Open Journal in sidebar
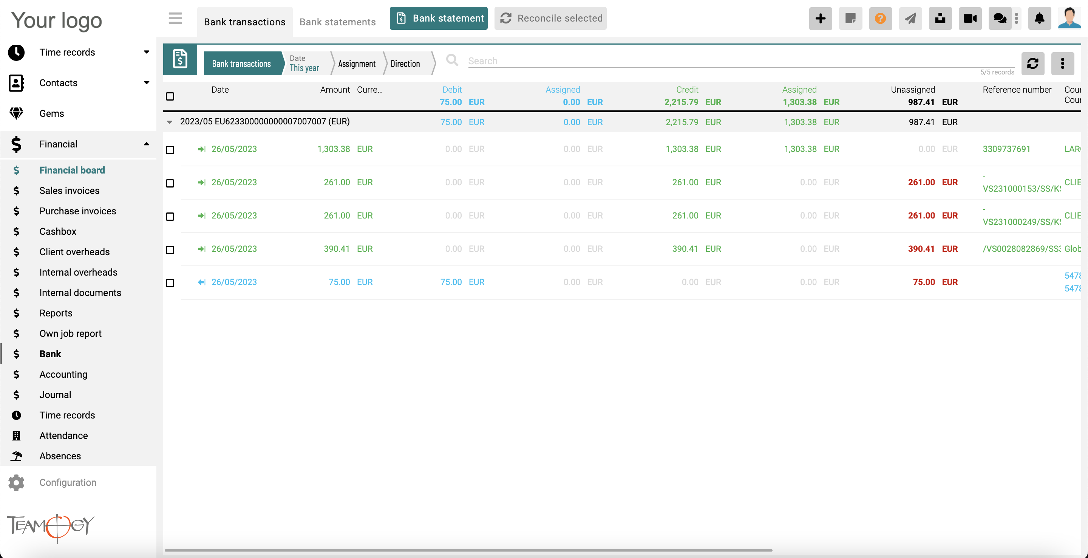 (x=78, y=395)
